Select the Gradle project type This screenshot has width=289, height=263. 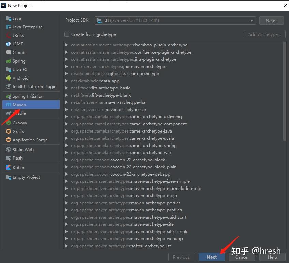point(31,113)
